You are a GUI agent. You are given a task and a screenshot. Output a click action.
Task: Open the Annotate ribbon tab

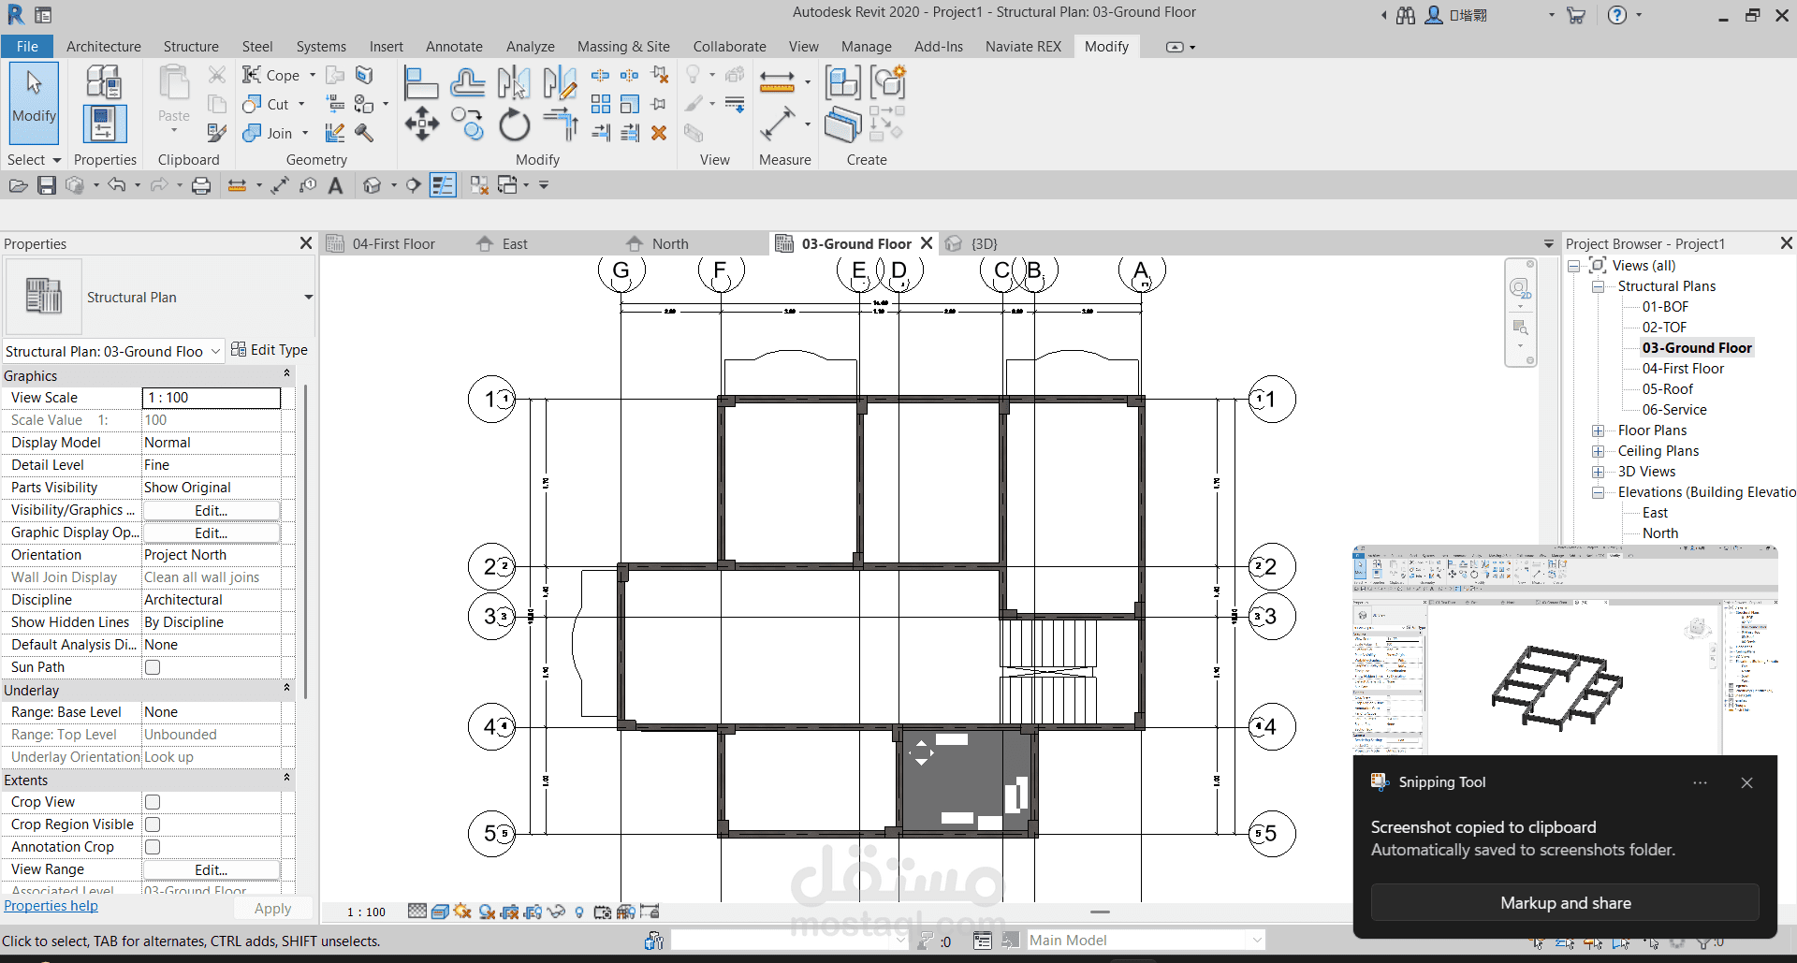pos(454,47)
